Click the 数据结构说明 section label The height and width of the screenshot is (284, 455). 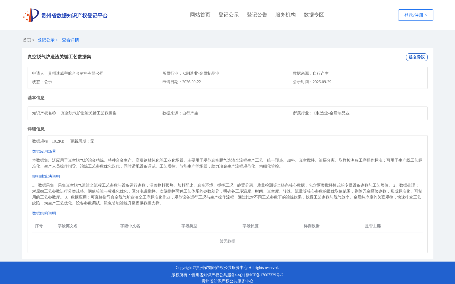click(44, 214)
